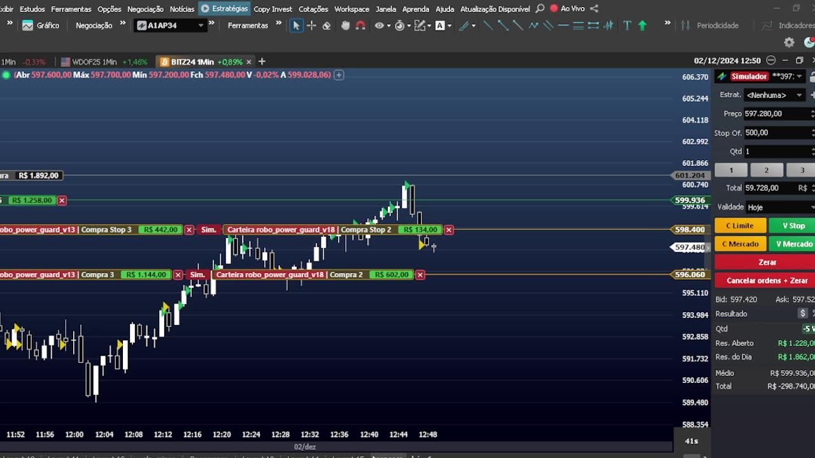
Task: Open the 'A' text style dropdown arrow
Action: pos(450,26)
